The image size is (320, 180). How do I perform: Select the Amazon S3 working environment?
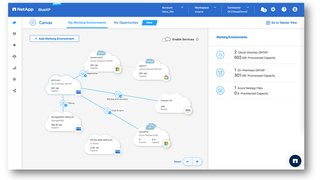[x=173, y=103]
